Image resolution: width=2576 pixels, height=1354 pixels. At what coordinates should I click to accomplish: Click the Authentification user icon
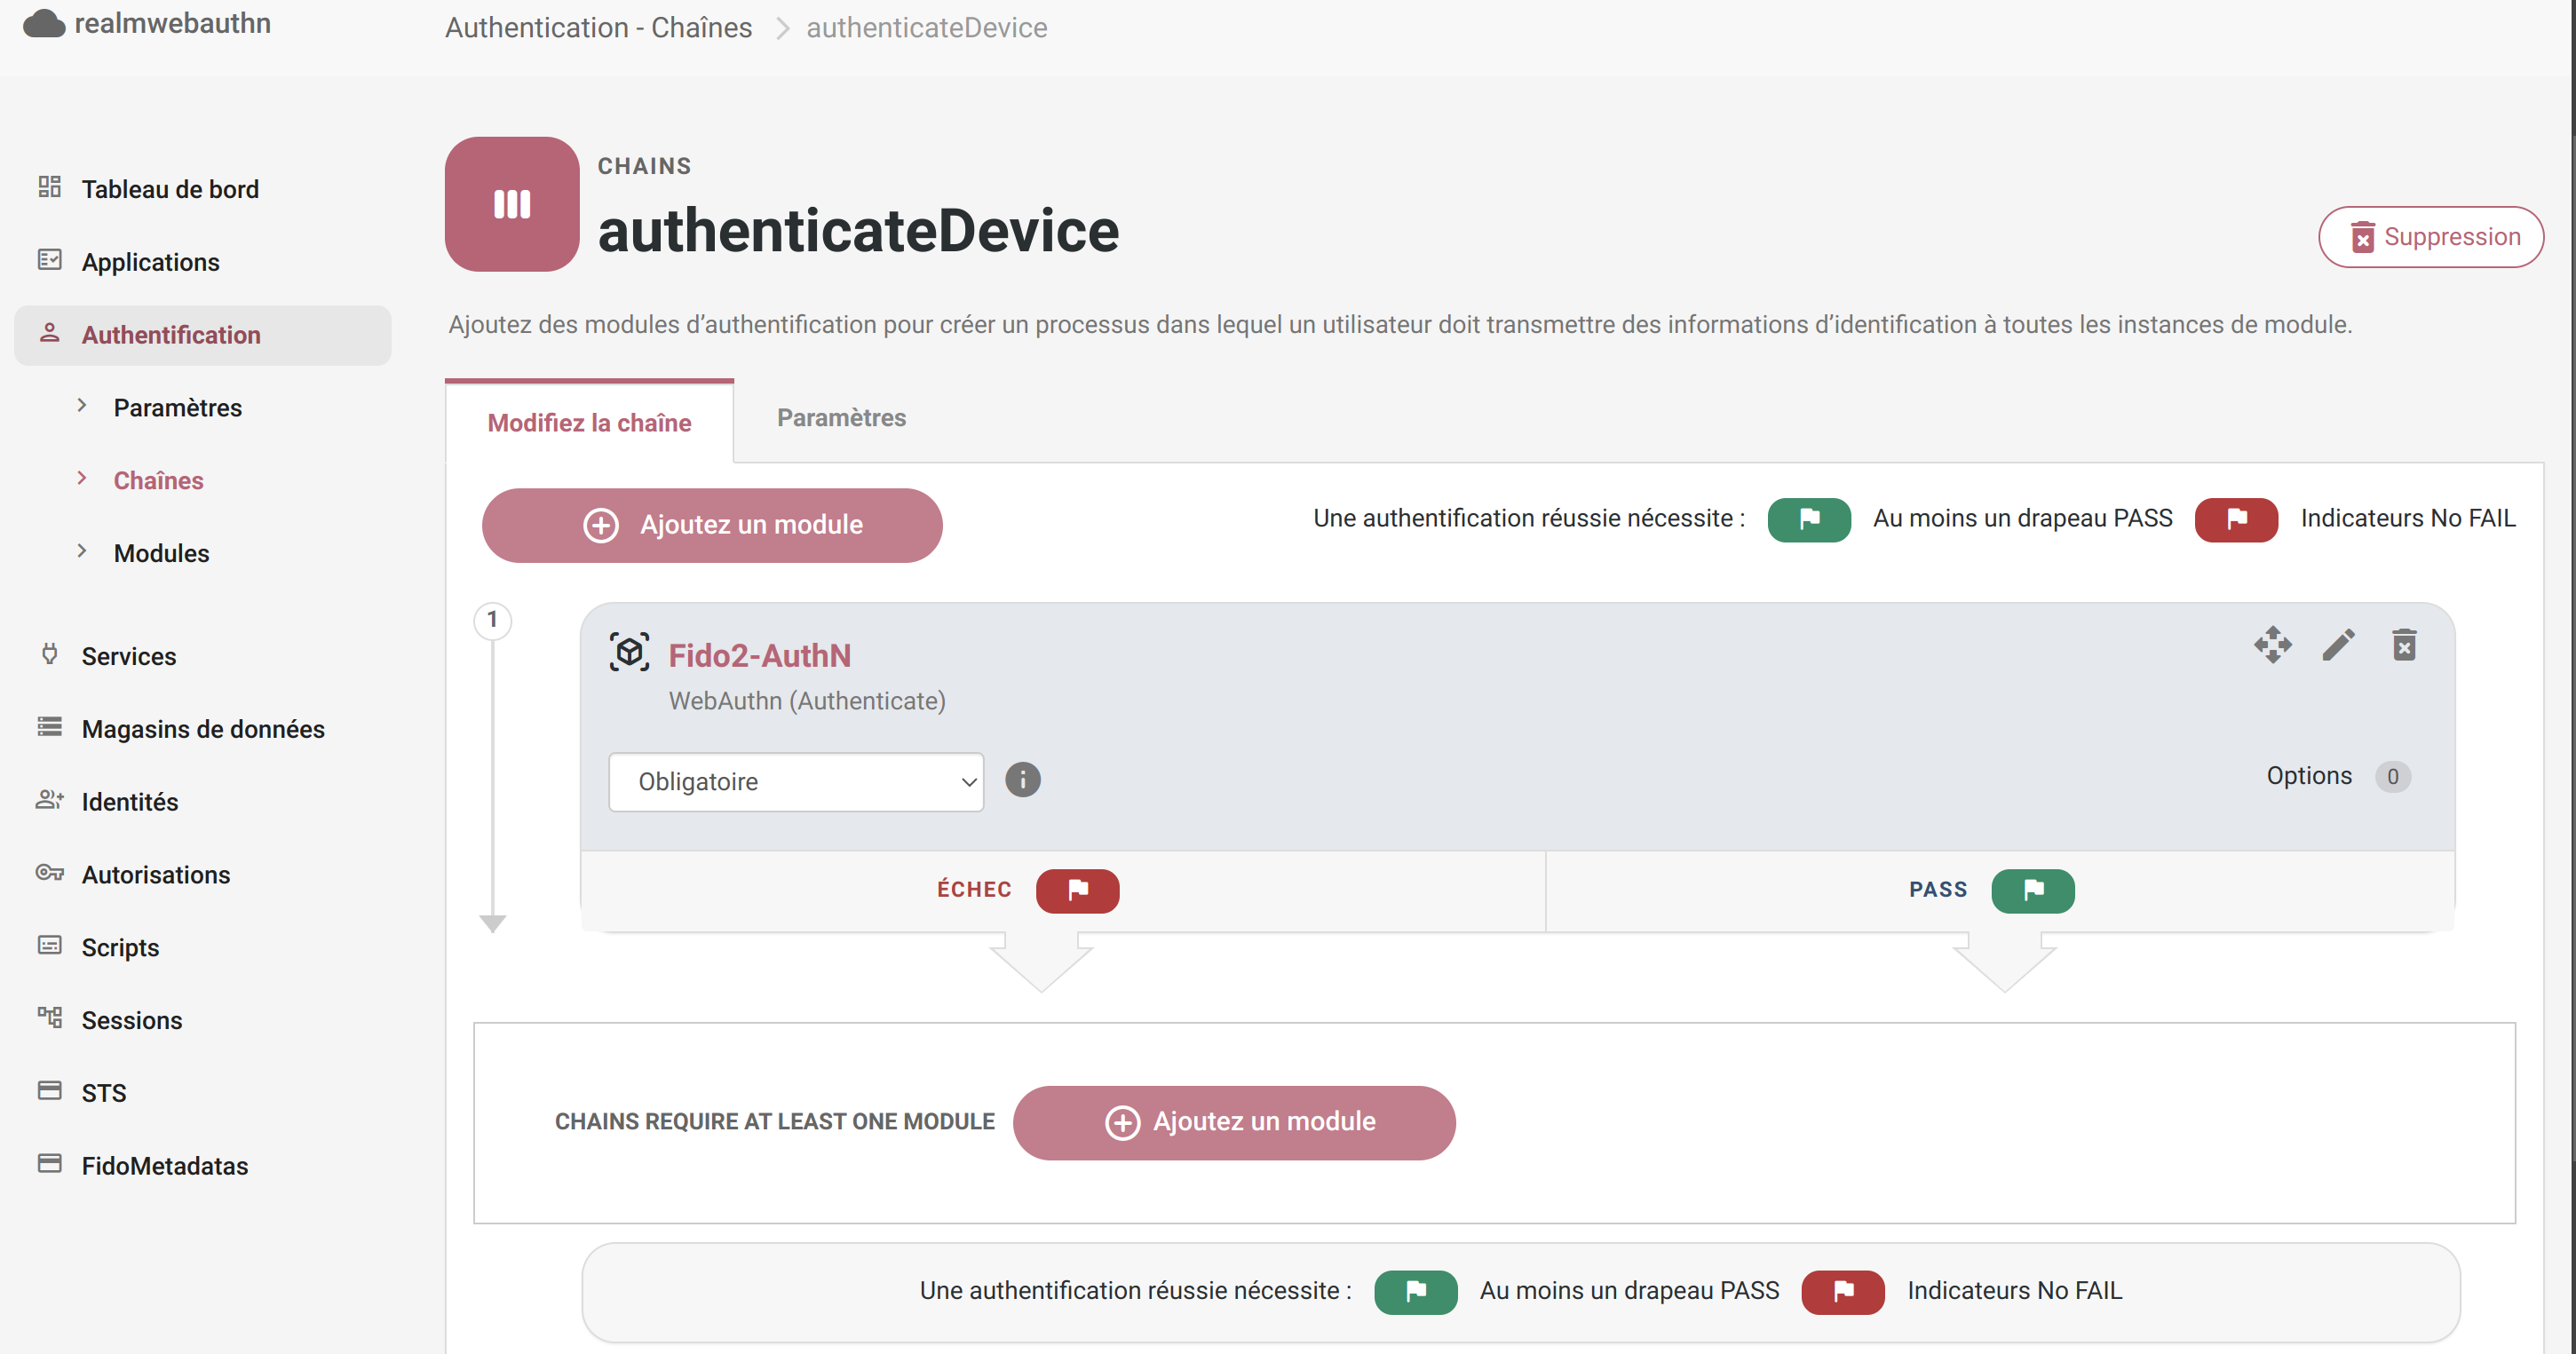[x=50, y=333]
